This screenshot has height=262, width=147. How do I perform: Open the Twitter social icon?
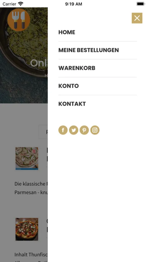[74, 130]
